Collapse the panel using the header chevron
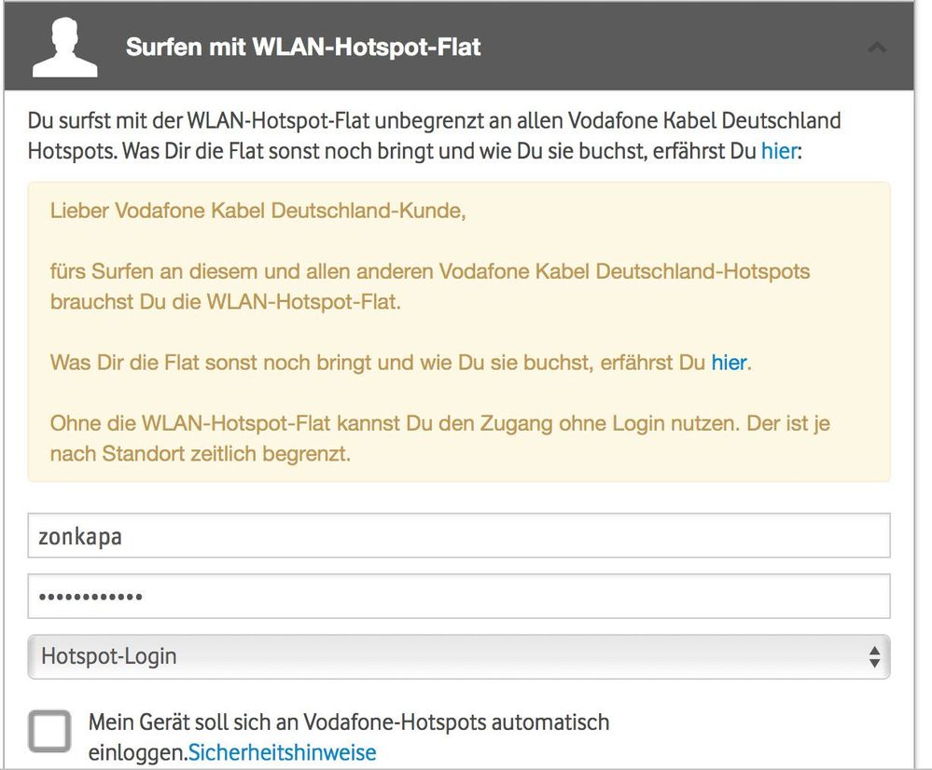 point(877,47)
